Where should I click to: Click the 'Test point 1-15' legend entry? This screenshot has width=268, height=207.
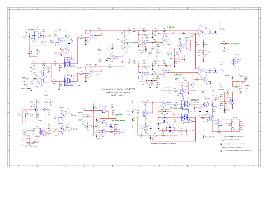(209, 137)
